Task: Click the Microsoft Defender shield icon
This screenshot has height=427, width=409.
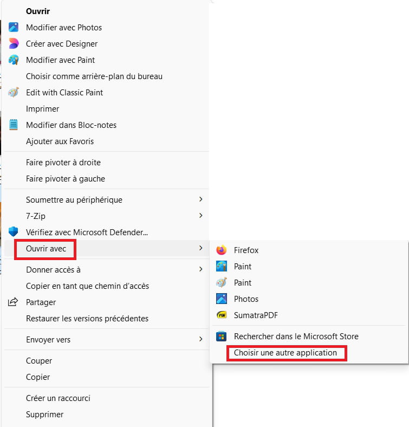Action: (x=14, y=232)
